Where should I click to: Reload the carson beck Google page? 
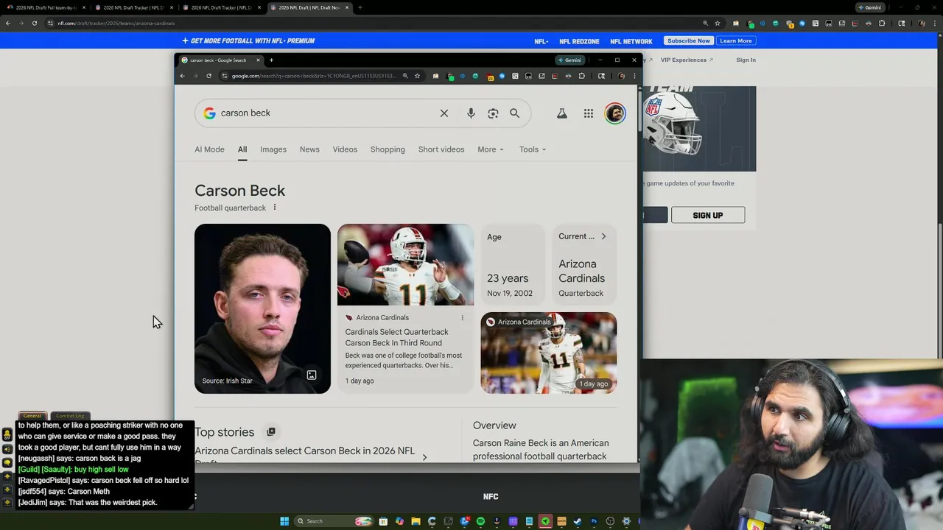pyautogui.click(x=209, y=76)
